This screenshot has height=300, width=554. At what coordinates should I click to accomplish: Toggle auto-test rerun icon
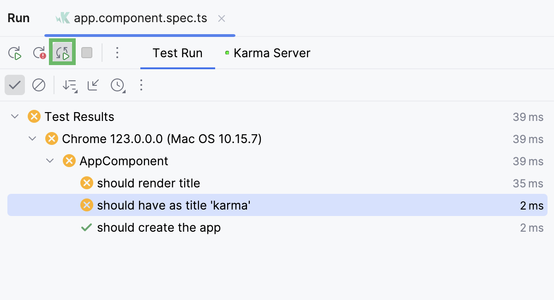[x=63, y=53]
